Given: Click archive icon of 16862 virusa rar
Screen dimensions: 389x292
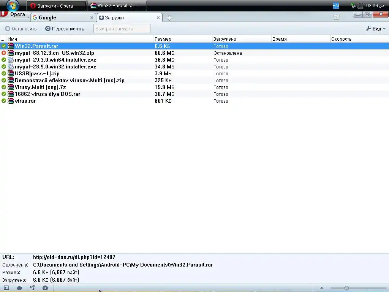Looking at the screenshot, I should (x=10, y=94).
